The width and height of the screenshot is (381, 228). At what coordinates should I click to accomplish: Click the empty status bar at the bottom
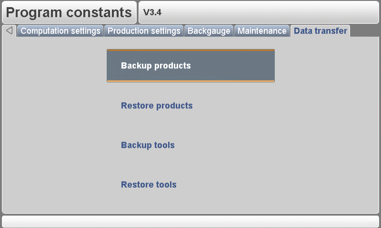[190, 221]
